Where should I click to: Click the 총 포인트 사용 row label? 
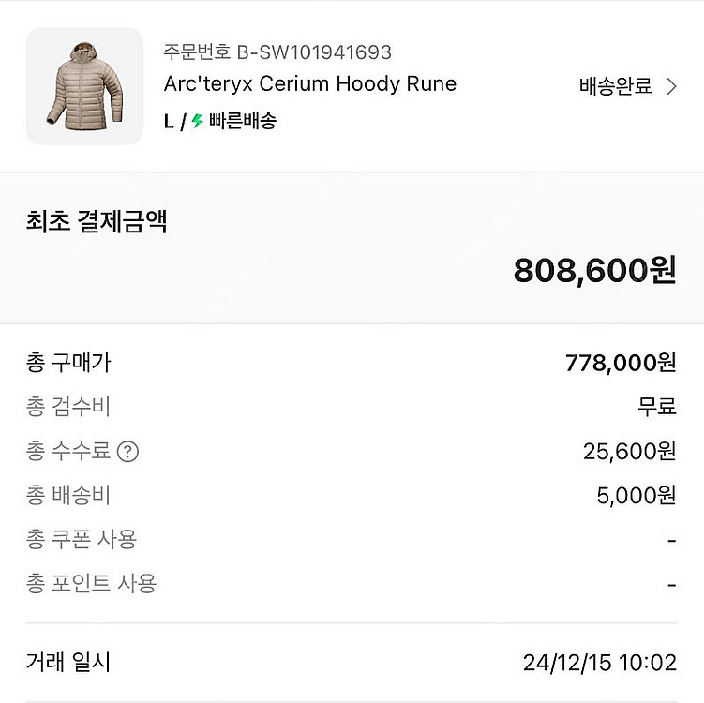tap(91, 584)
